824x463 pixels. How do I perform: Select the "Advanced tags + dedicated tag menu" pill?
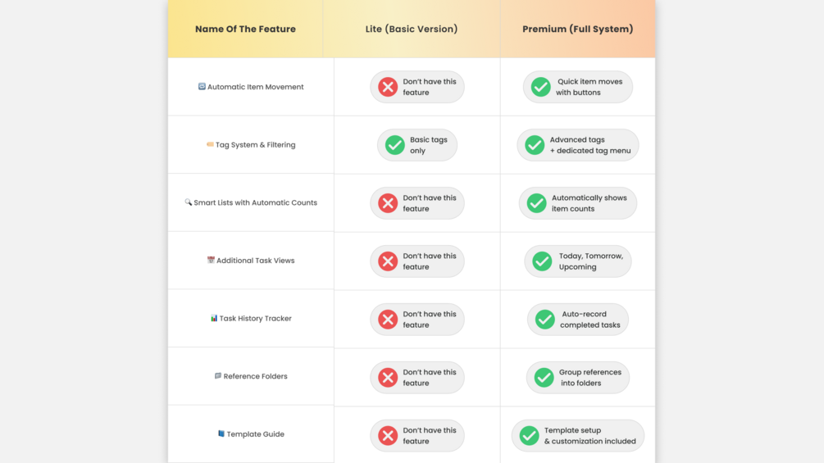(x=578, y=145)
